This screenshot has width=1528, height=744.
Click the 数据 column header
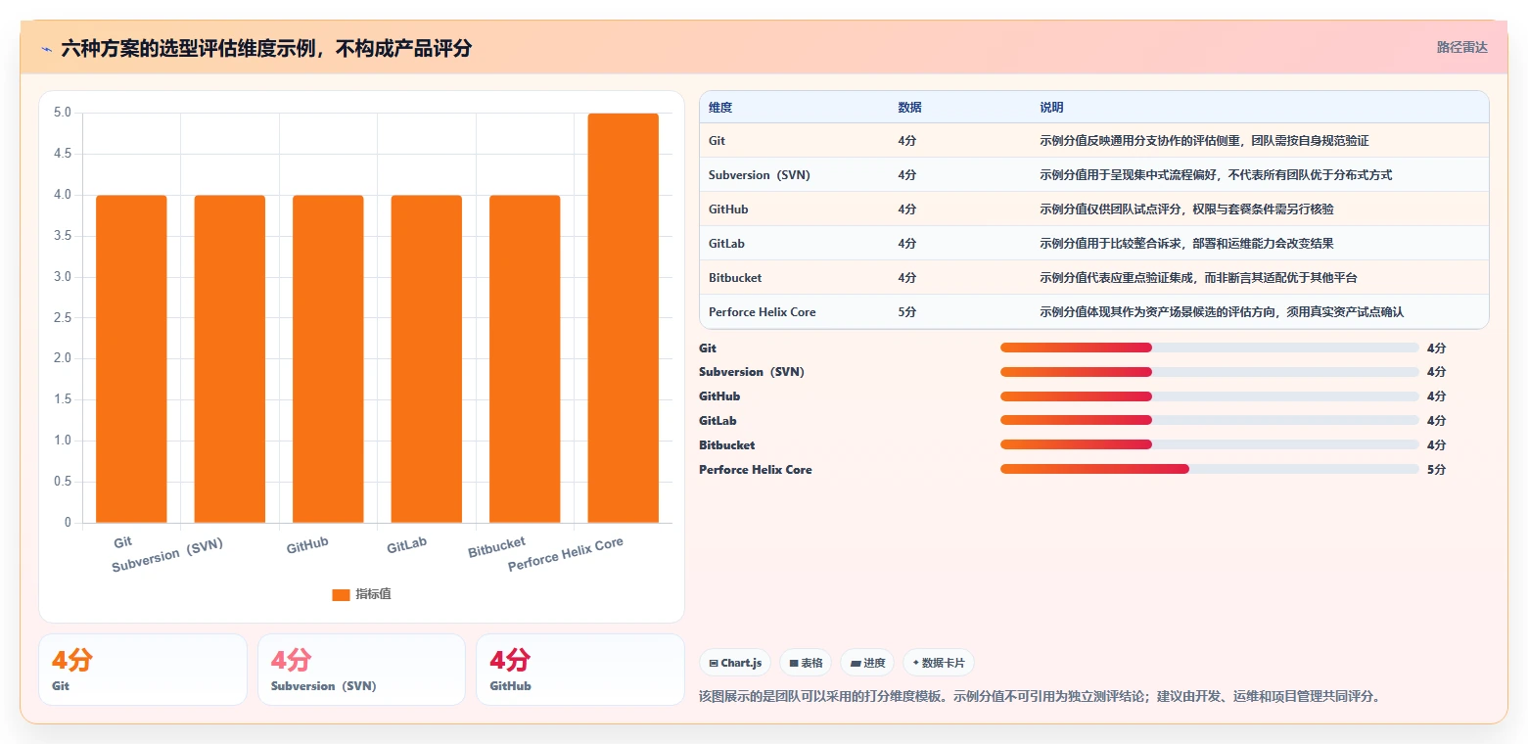(909, 107)
